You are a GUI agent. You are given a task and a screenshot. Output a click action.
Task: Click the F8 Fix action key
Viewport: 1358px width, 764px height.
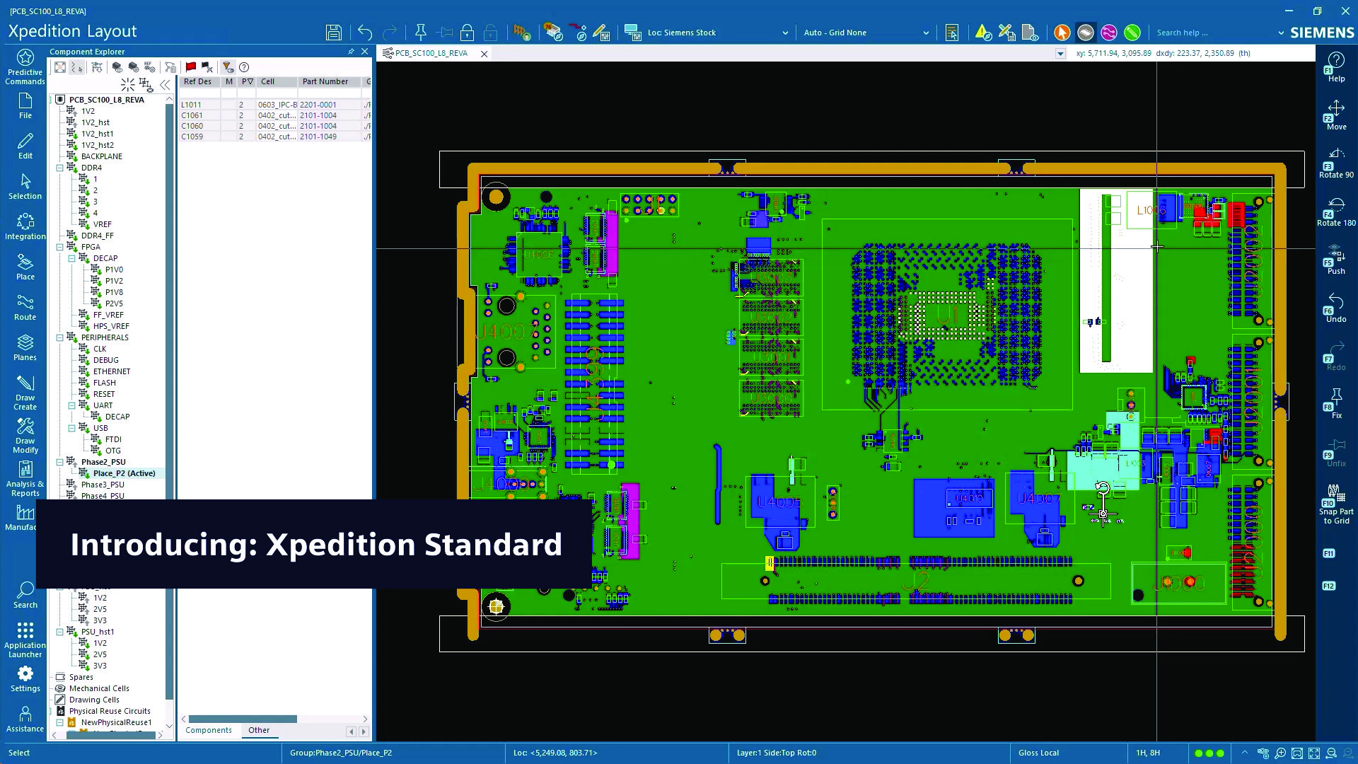coord(1336,405)
